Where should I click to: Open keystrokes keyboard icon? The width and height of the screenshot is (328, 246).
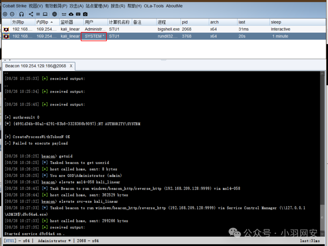78,14
